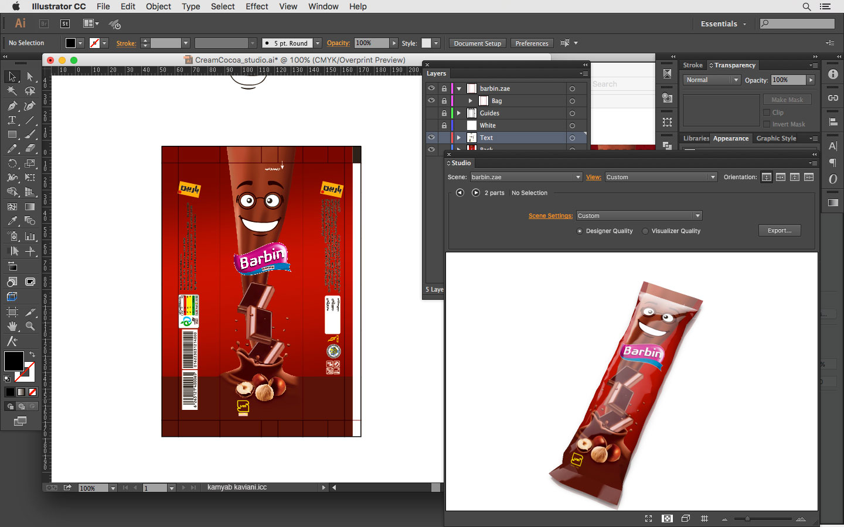Switch to the Graphic Style tab
Screen dimensions: 844x527
[x=776, y=138]
